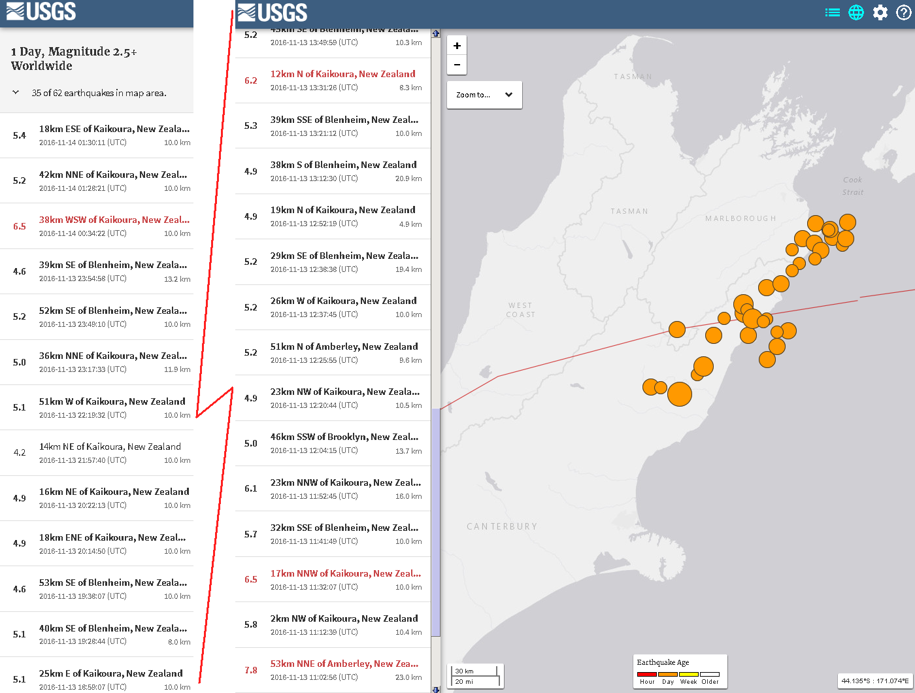Click the 'Earthquake Age' legend title
Screen dimensions: 915x693
[x=663, y=662]
